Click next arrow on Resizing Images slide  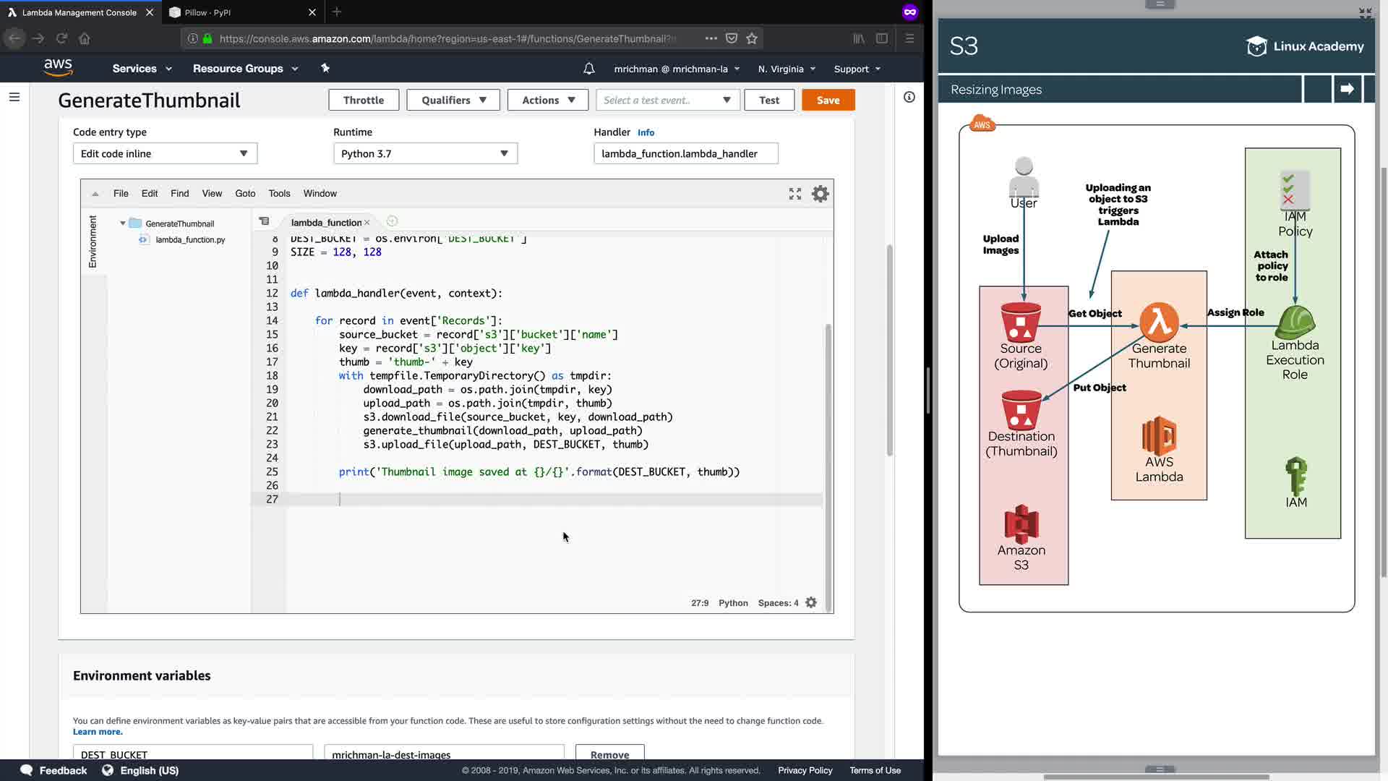click(x=1347, y=89)
